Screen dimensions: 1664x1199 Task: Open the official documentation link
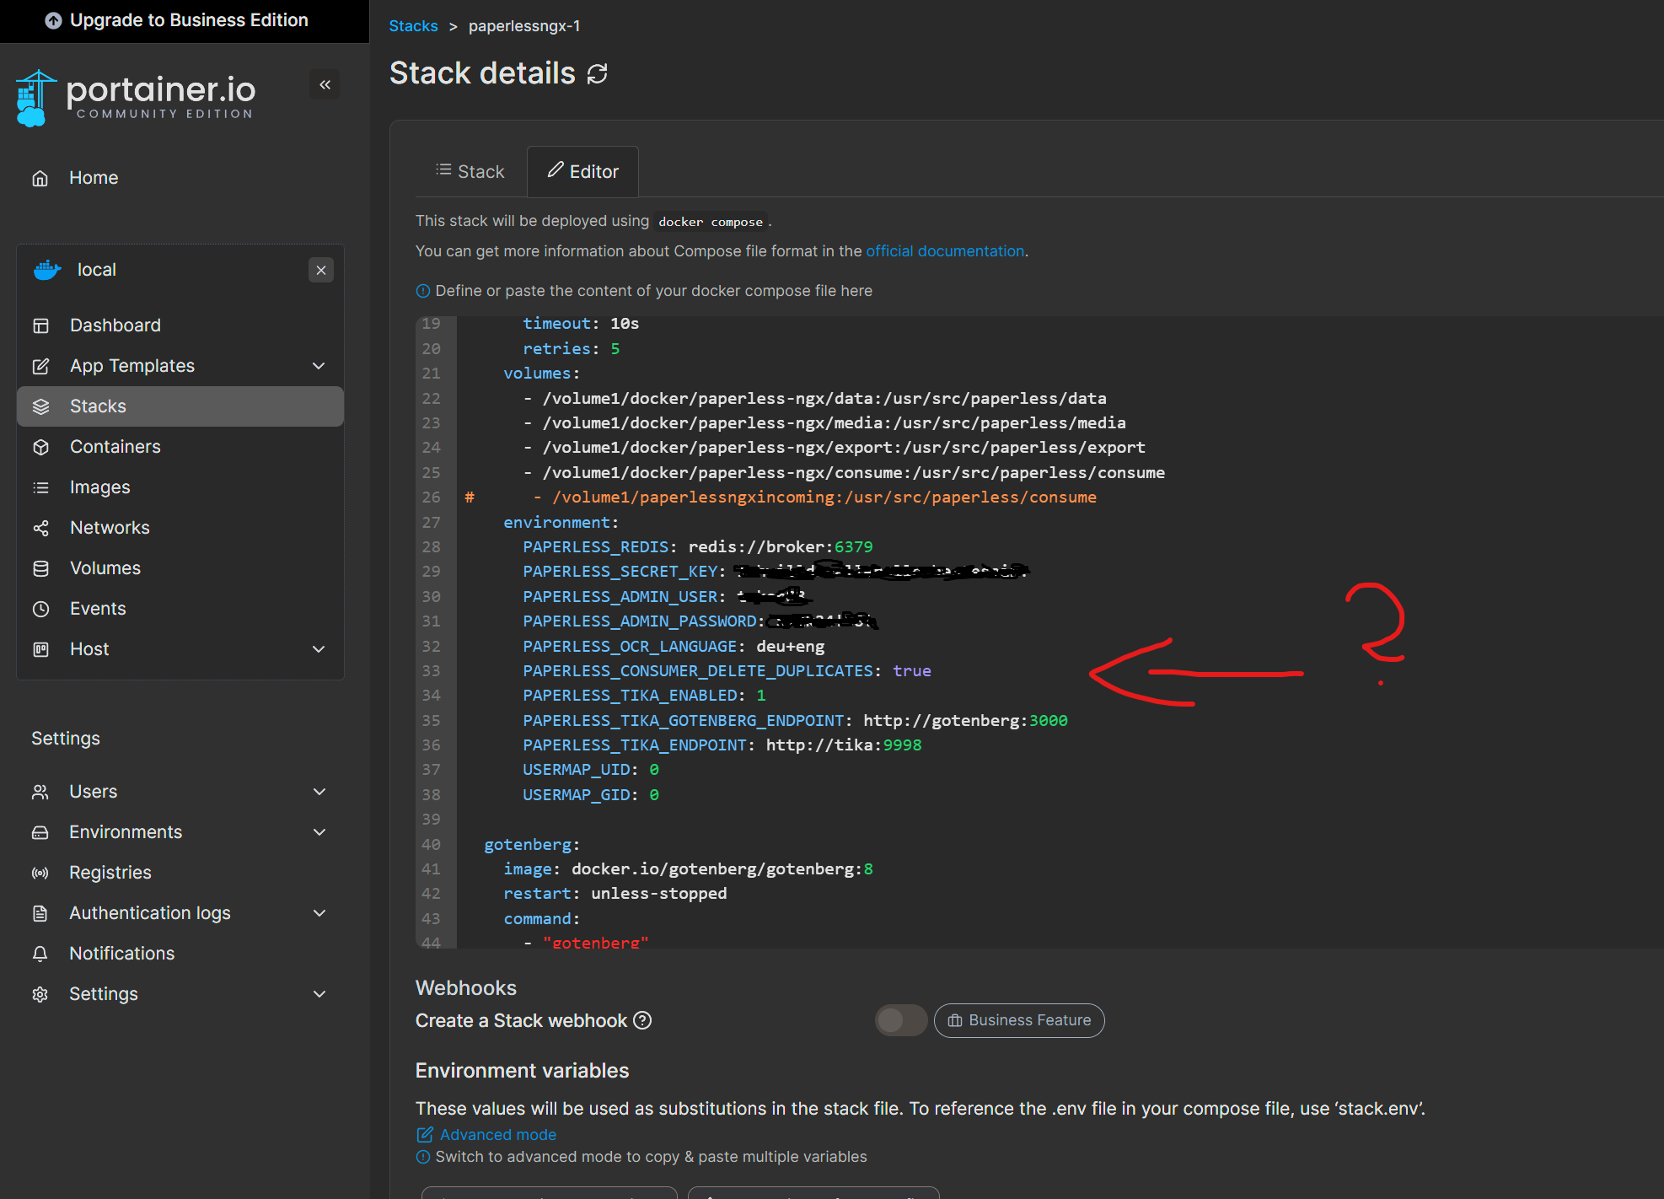click(945, 251)
